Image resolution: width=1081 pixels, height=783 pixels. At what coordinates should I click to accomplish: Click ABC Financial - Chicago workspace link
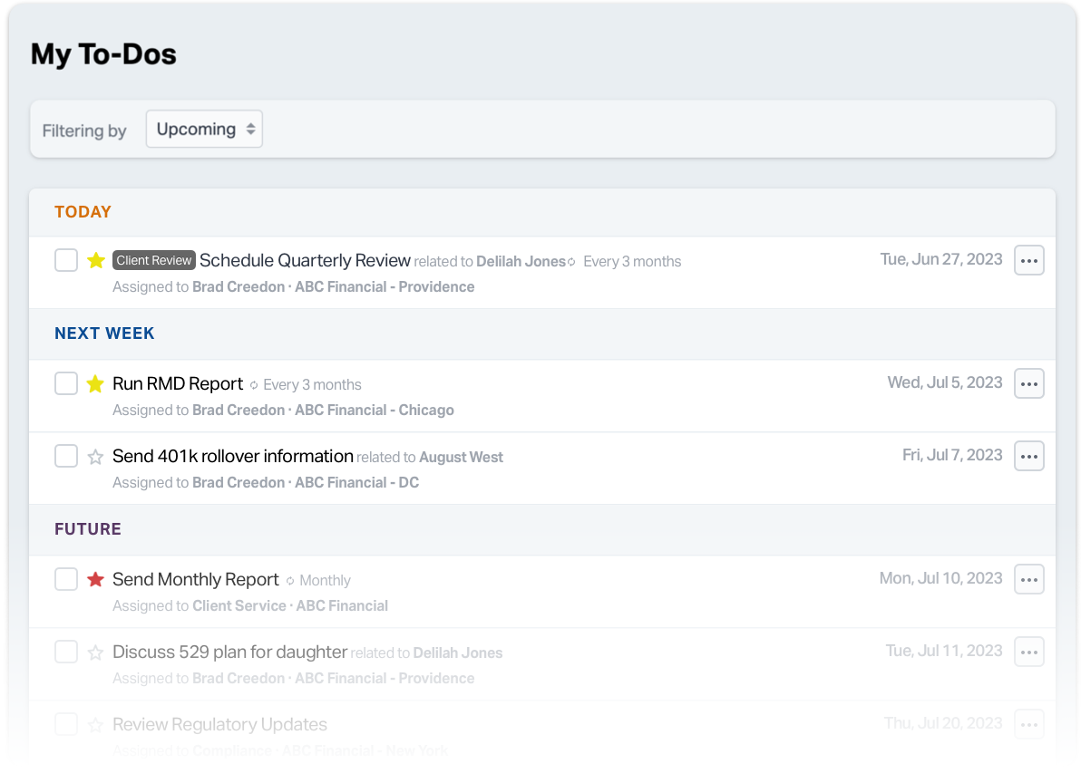pyautogui.click(x=375, y=410)
